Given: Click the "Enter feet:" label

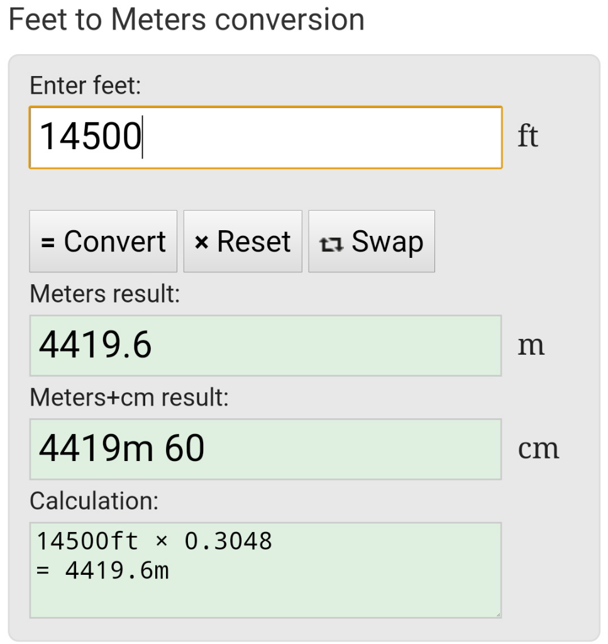Looking at the screenshot, I should click(86, 86).
